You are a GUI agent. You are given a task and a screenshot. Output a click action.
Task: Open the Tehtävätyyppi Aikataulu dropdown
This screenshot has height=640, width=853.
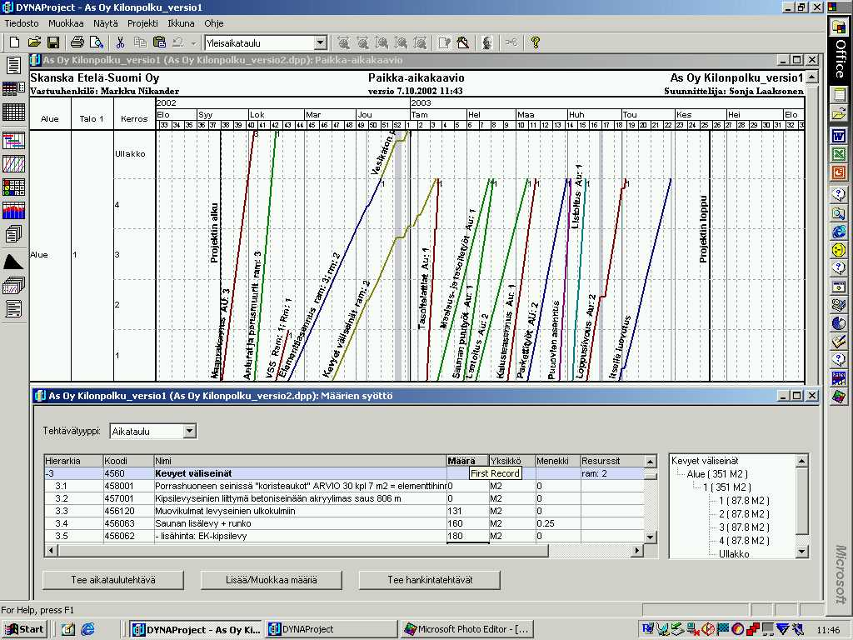(189, 431)
